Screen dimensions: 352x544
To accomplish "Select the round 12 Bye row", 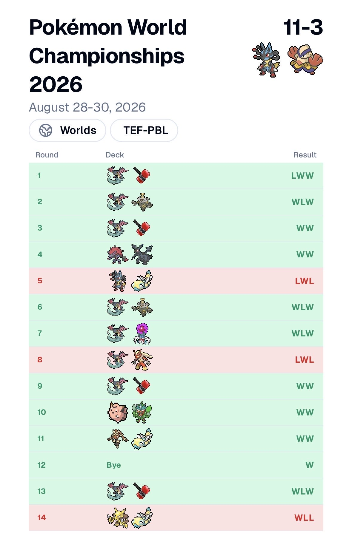I will [x=176, y=465].
